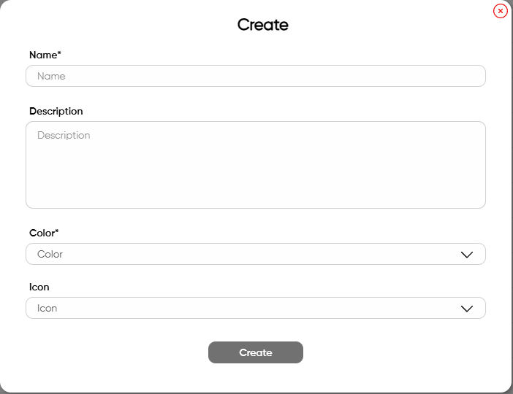
Task: Click the Create dialog heading
Action: click(263, 25)
